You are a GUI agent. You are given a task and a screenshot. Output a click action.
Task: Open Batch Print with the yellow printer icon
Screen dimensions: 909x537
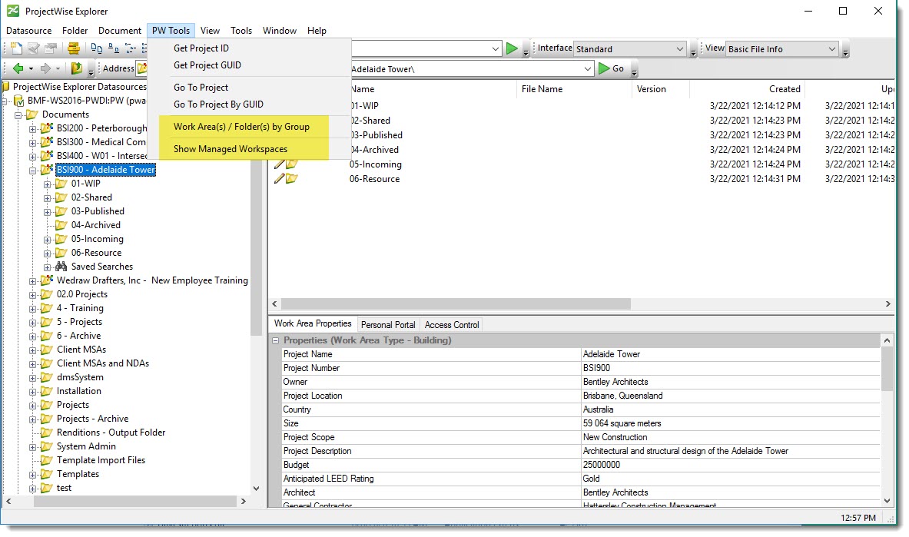[73, 48]
